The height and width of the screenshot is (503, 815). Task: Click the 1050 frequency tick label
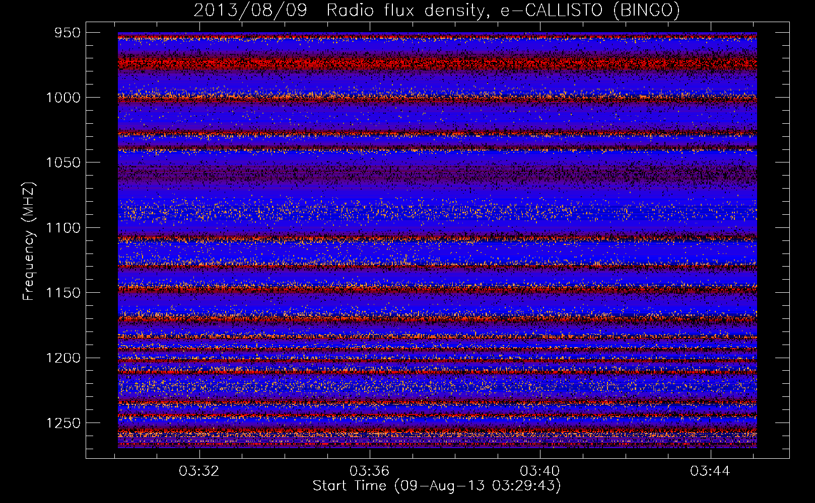63,162
